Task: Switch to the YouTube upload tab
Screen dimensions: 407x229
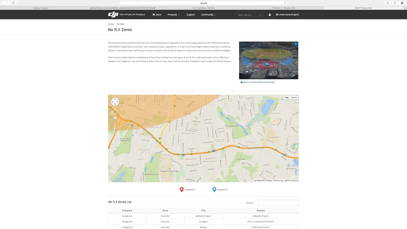Action: tap(203, 8)
